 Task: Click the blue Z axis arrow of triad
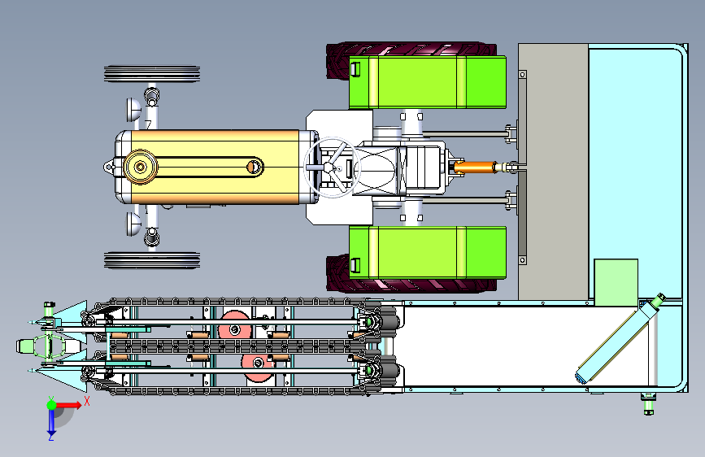(51, 423)
